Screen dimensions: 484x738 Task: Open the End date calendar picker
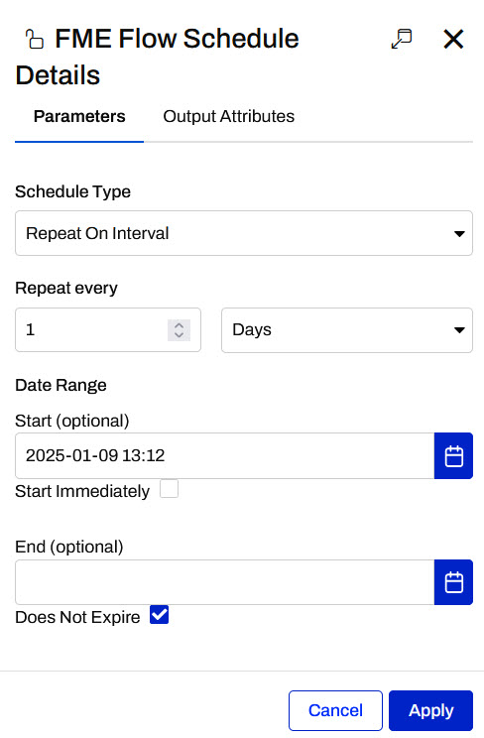click(453, 582)
